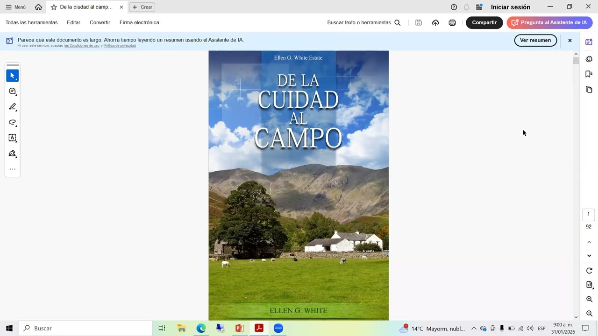598x336 pixels.
Task: Open the volume speaker tray icon
Action: coord(530,329)
